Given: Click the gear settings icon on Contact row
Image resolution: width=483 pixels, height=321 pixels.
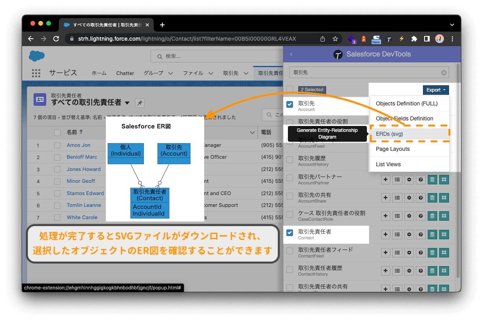Looking at the screenshot, I should pyautogui.click(x=408, y=235).
